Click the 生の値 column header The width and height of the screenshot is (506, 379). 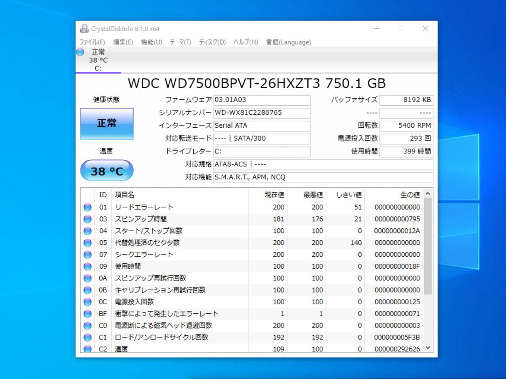(x=394, y=195)
